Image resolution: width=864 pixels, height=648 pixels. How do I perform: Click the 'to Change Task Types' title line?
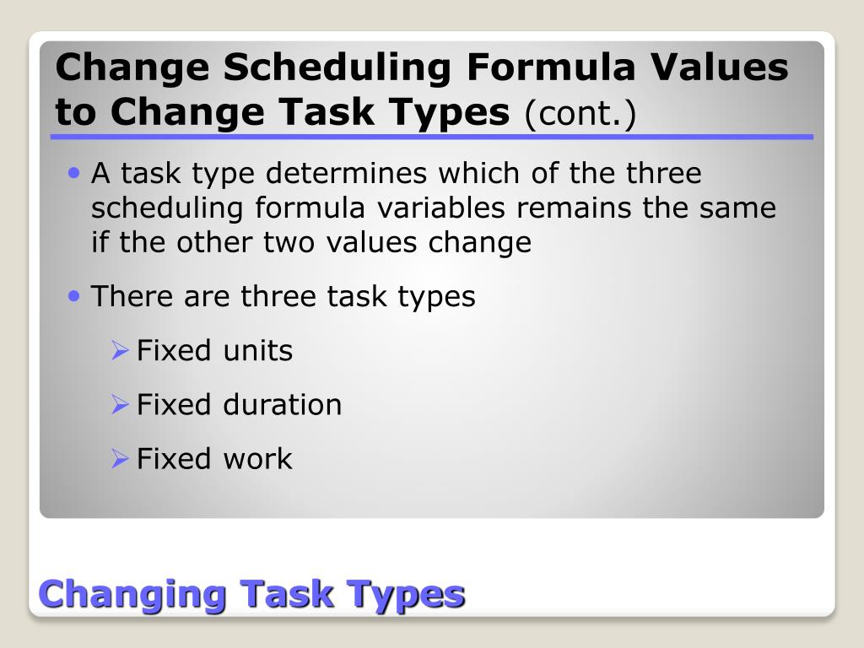point(283,112)
